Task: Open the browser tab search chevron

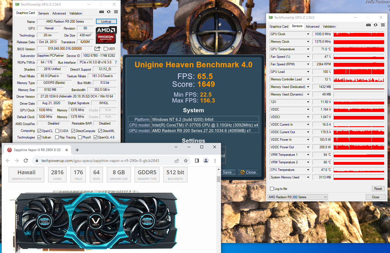Action: click(x=176, y=147)
